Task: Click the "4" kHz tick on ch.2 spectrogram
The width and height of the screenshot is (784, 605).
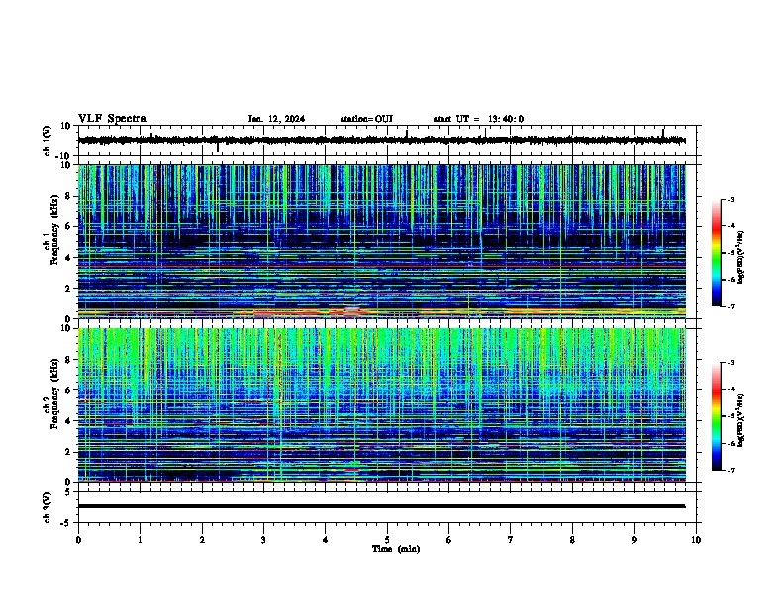Action: pos(68,421)
